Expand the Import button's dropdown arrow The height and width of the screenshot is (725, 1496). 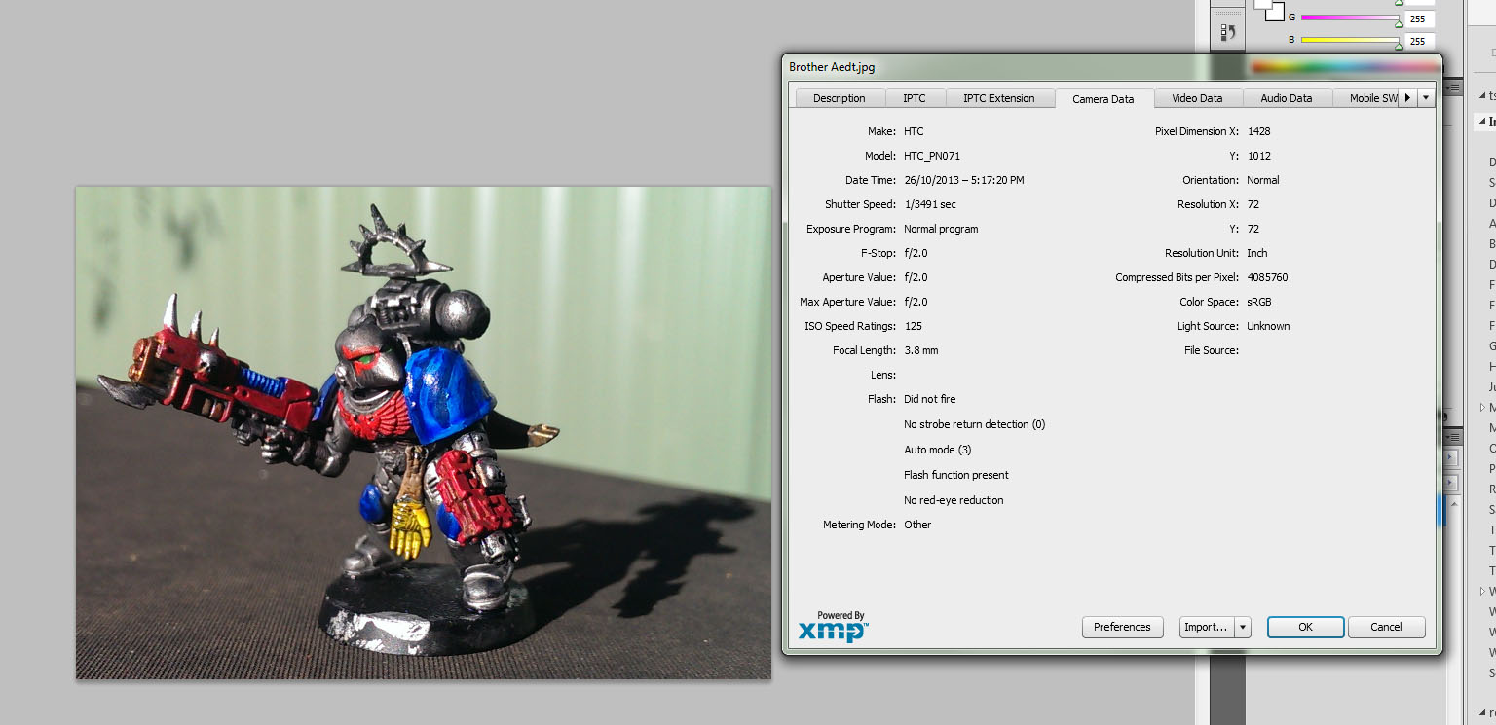[x=1242, y=628]
